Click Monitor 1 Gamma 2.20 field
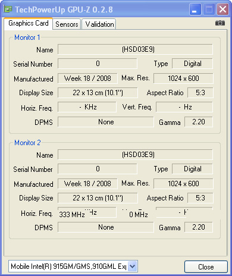The height and width of the screenshot is (276, 232). pos(199,122)
